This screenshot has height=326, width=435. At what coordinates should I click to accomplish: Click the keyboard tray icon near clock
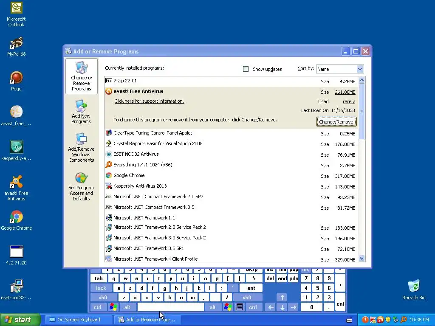(349, 320)
